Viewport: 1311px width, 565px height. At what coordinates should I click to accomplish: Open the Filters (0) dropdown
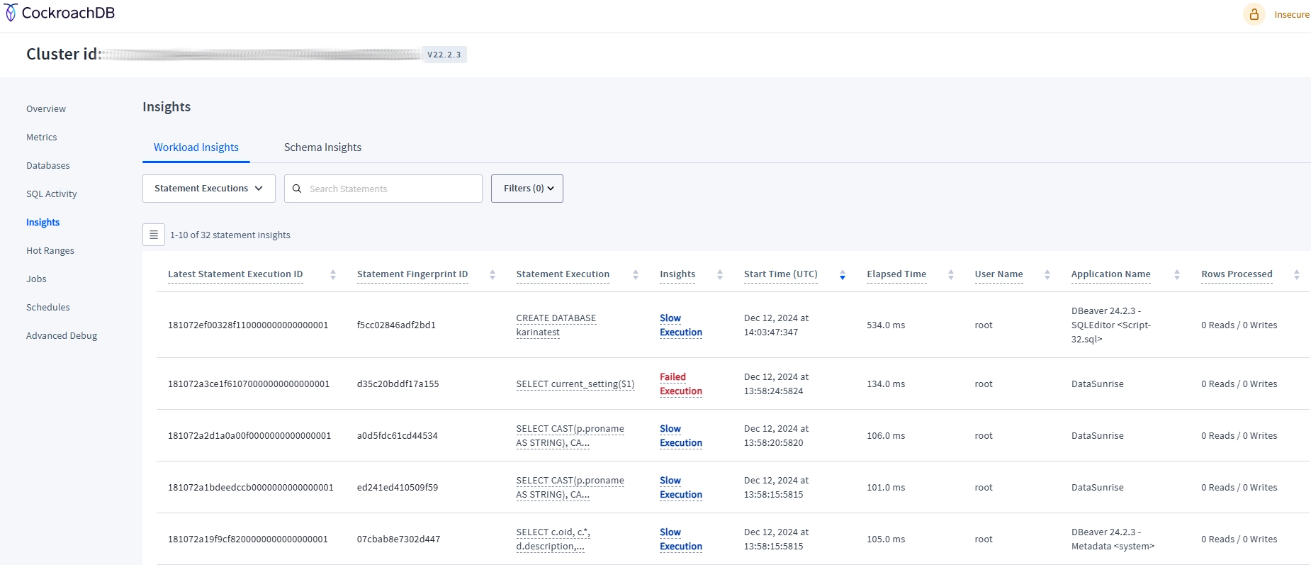coord(527,189)
